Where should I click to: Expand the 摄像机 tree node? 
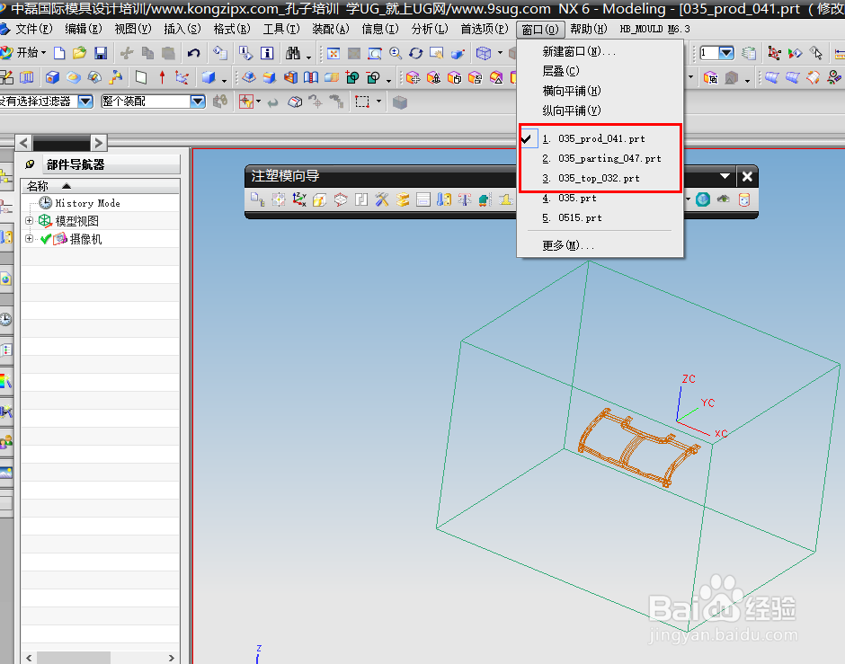pos(29,239)
